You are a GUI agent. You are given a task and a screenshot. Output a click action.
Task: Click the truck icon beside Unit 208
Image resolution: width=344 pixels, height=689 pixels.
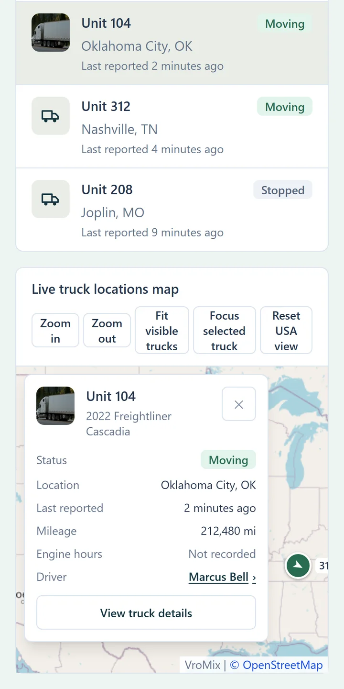tap(51, 199)
